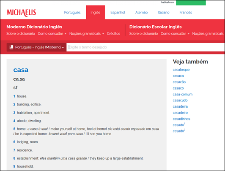225x171 pixels.
Task: Open the Francês tab
Action: pyautogui.click(x=186, y=13)
